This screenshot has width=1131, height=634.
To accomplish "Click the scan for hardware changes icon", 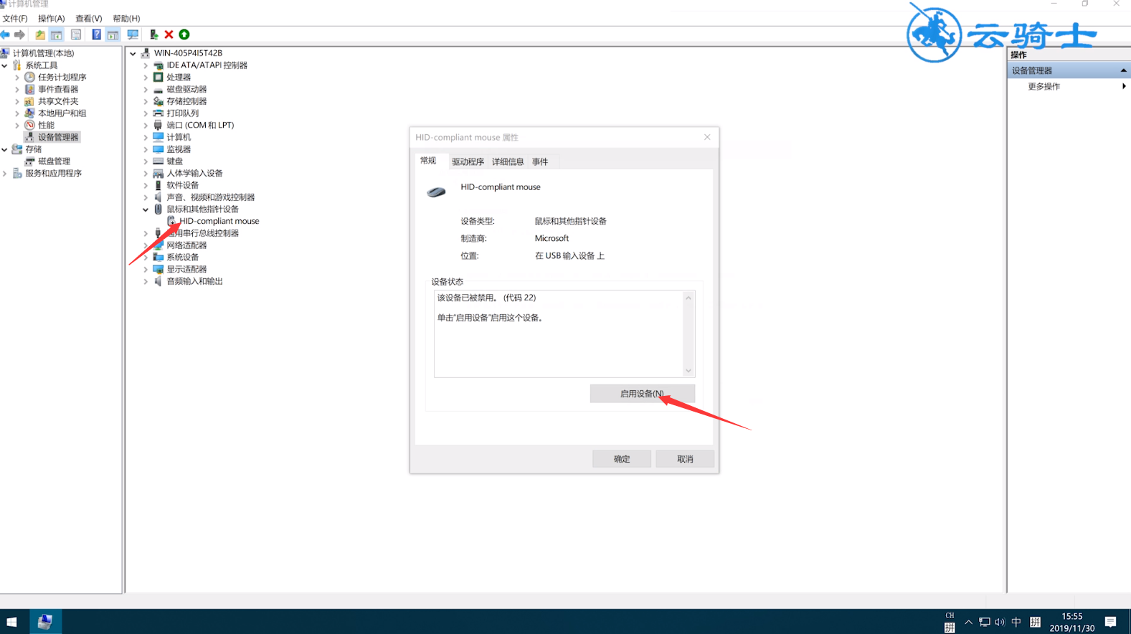I will coord(133,34).
